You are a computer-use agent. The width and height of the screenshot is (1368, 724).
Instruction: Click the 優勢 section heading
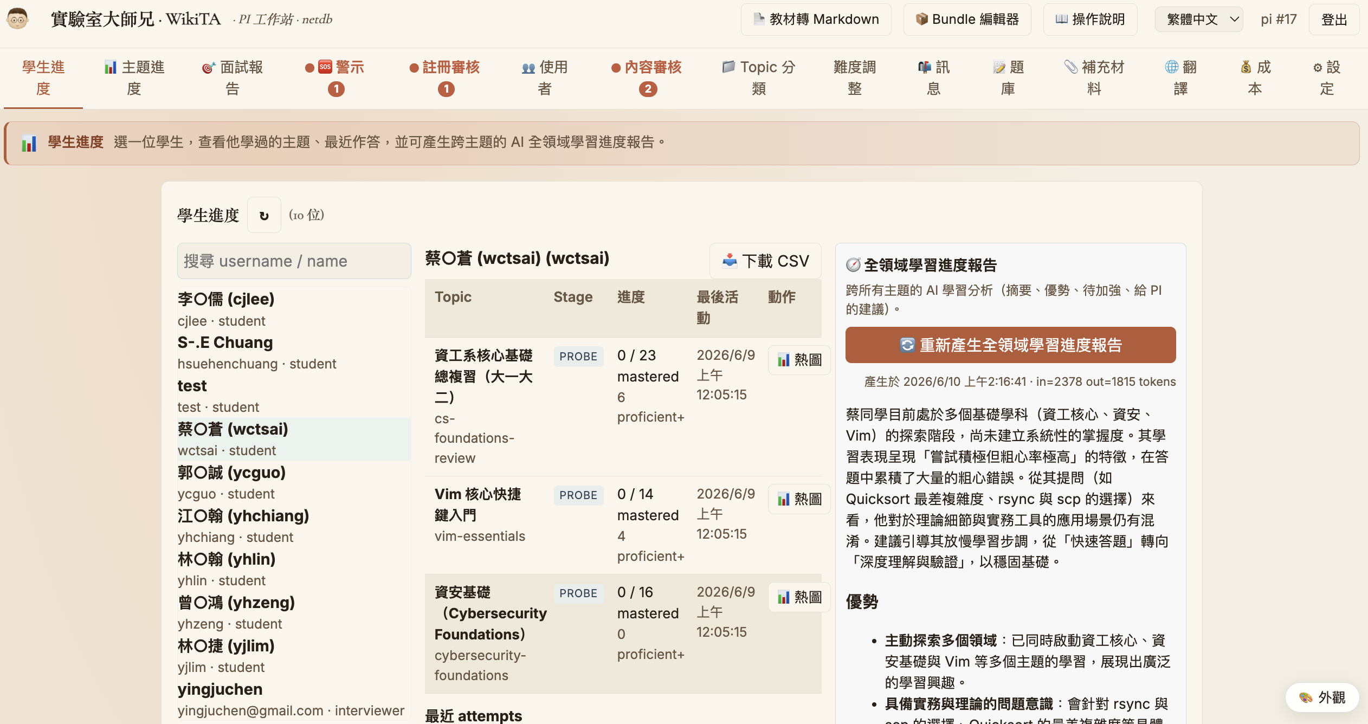[862, 602]
